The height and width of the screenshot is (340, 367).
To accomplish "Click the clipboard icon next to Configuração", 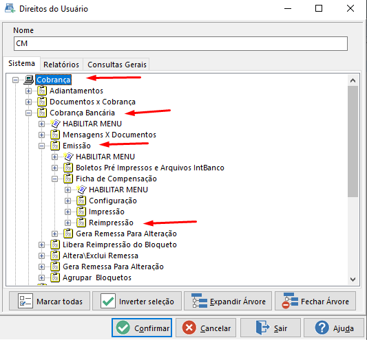I will pyautogui.click(x=81, y=201).
